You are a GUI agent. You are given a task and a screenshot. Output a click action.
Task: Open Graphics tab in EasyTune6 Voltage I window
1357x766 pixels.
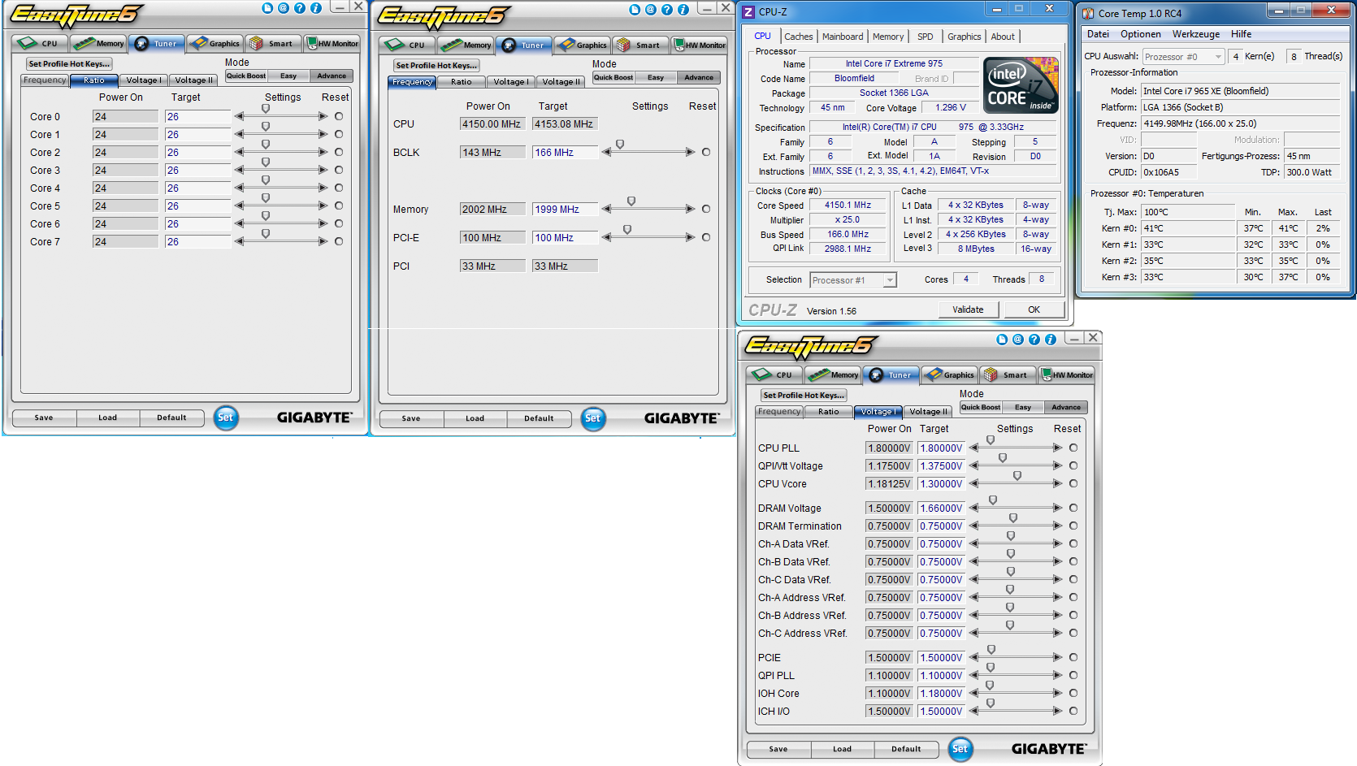click(x=950, y=374)
